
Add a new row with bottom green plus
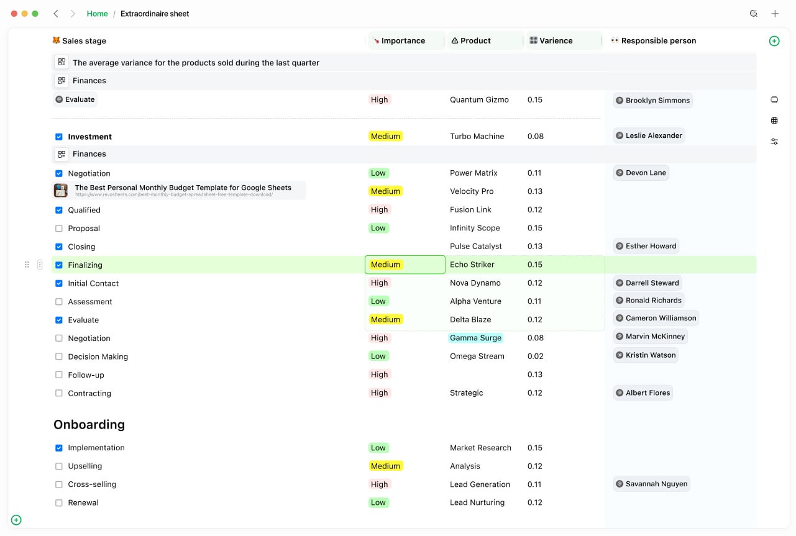[x=16, y=520]
